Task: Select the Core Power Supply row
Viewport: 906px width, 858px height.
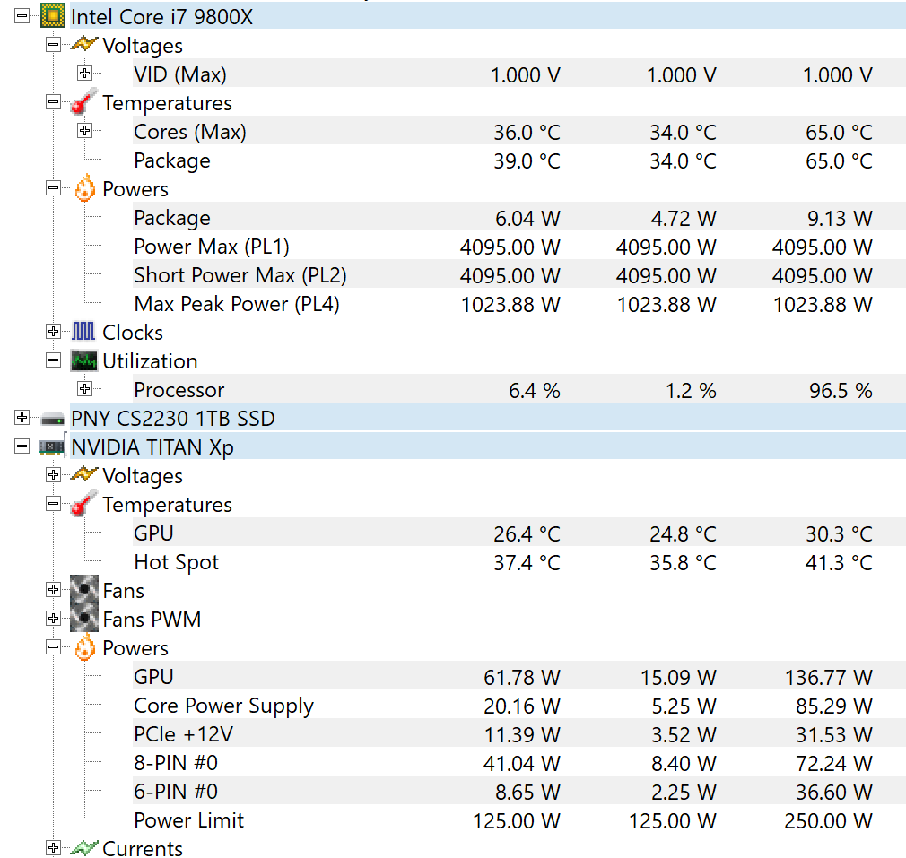Action: tap(518, 705)
